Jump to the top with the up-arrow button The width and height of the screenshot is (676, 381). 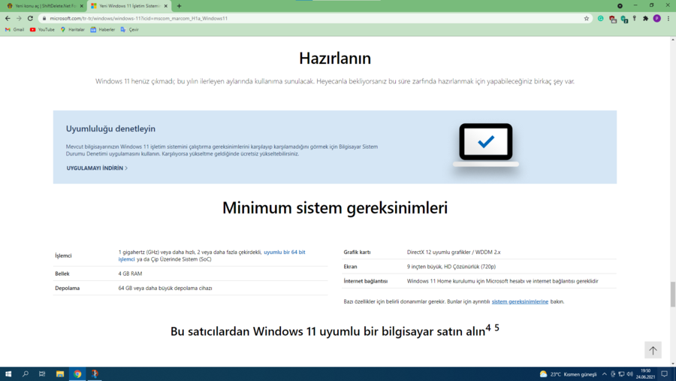pos(653,350)
